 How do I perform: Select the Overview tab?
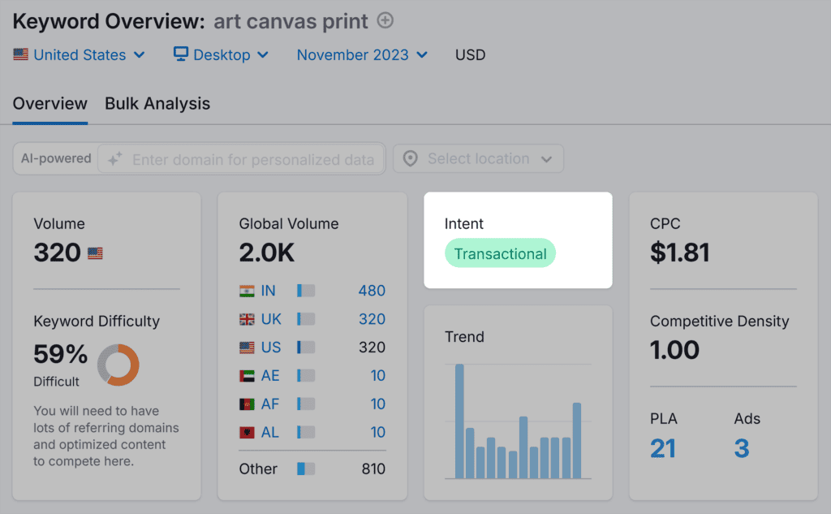[x=50, y=104]
